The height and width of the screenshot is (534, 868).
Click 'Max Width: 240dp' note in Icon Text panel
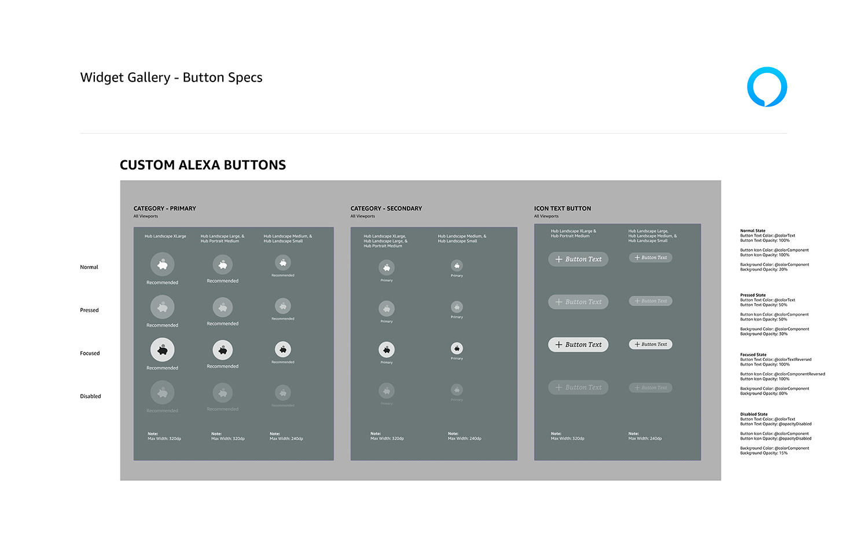[x=645, y=439]
